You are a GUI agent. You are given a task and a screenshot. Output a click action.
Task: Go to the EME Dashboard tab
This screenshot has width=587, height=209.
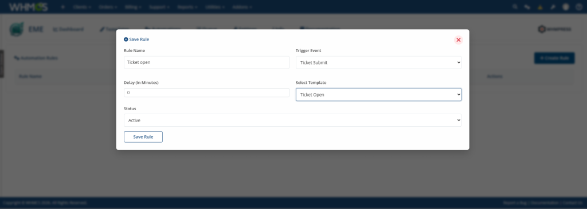point(68,29)
